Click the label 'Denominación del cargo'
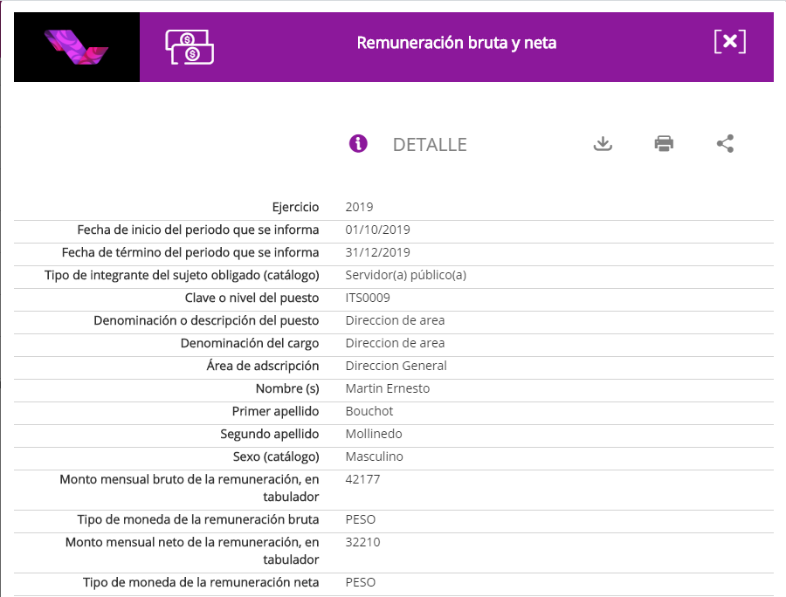Viewport: 786px width, 597px height. [x=250, y=343]
